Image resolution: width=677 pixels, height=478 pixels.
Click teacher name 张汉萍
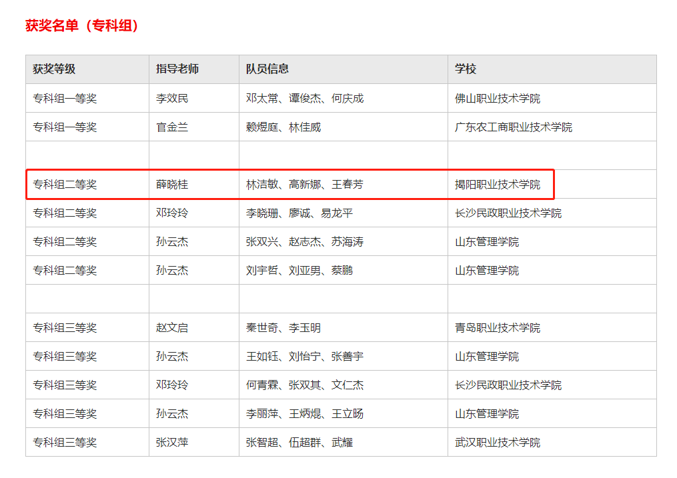click(172, 443)
